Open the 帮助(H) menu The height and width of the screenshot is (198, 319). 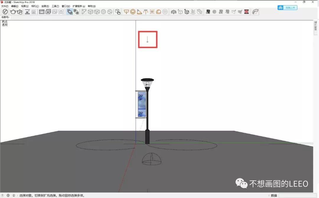click(92, 6)
